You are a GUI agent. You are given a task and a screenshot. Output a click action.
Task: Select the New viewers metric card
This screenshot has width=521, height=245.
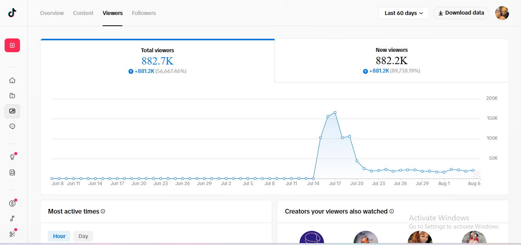(x=392, y=61)
